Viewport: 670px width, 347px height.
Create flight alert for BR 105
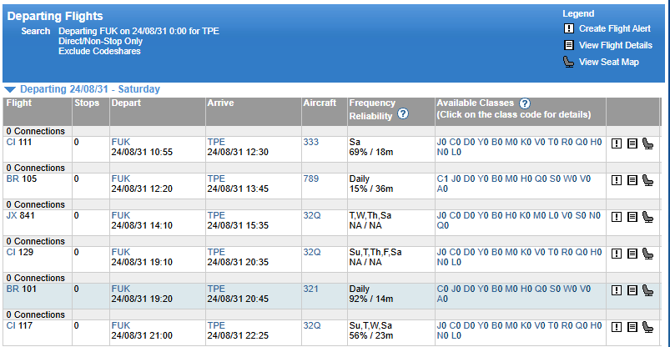(616, 180)
